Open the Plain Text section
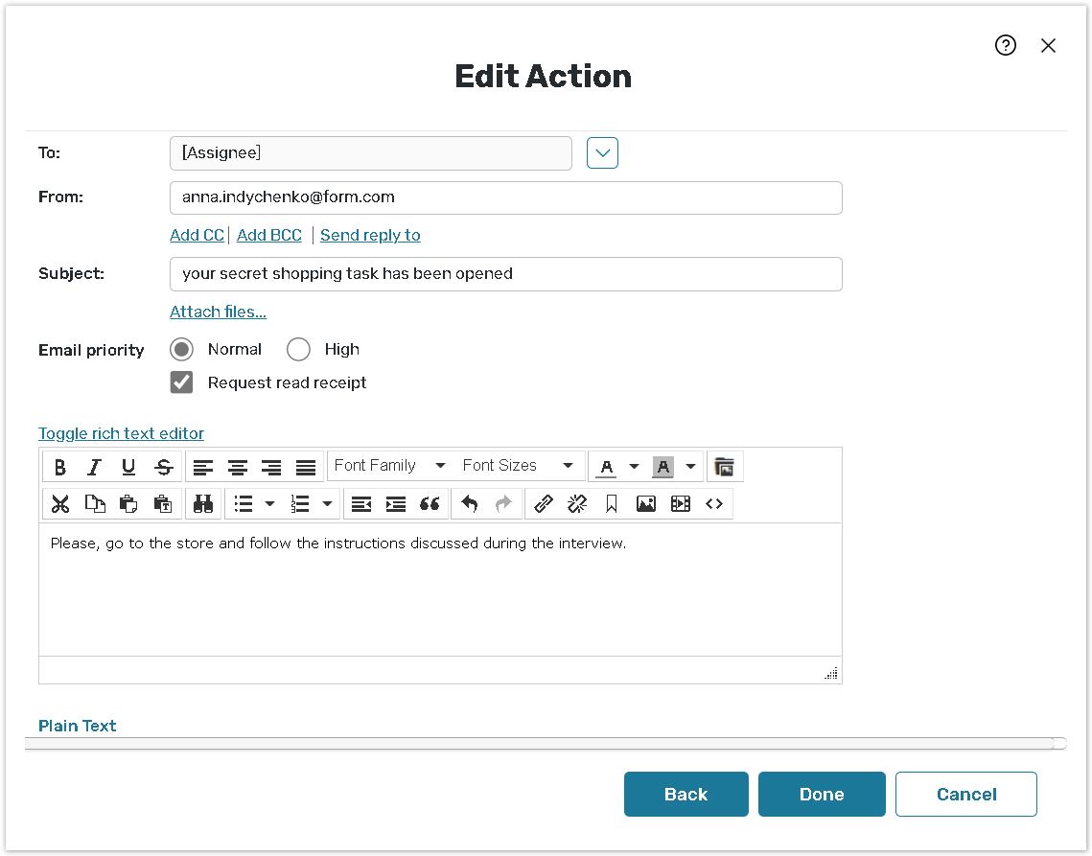Image resolution: width=1092 pixels, height=856 pixels. point(78,726)
